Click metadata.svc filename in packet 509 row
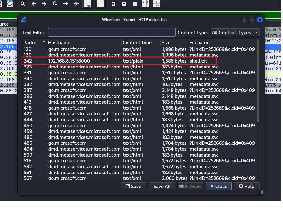The height and width of the screenshot is (210, 283). [x=204, y=155]
